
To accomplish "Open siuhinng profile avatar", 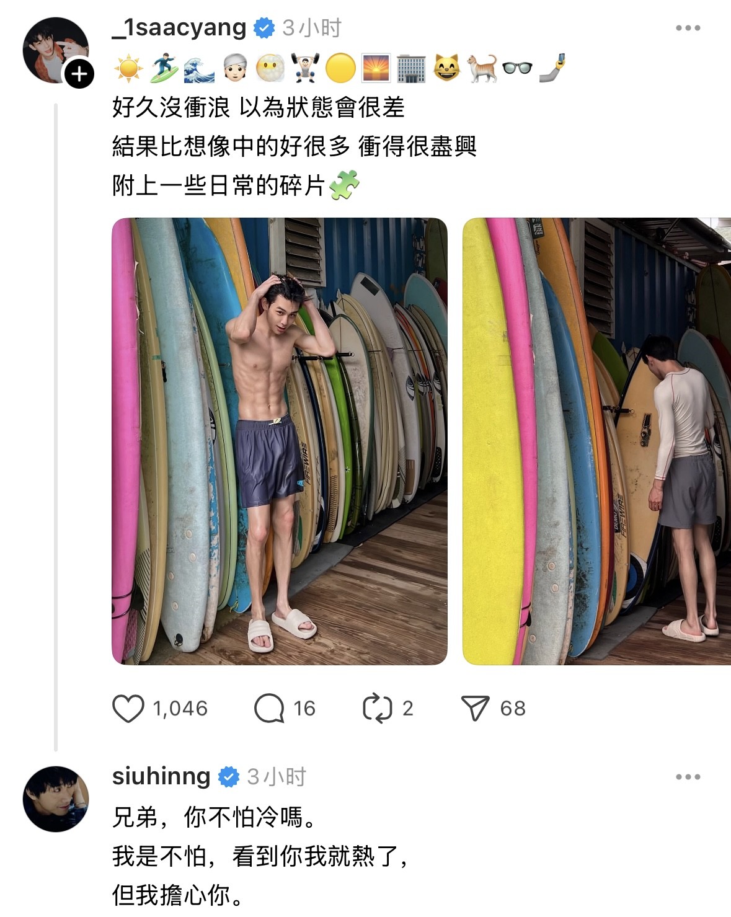I will click(x=56, y=799).
